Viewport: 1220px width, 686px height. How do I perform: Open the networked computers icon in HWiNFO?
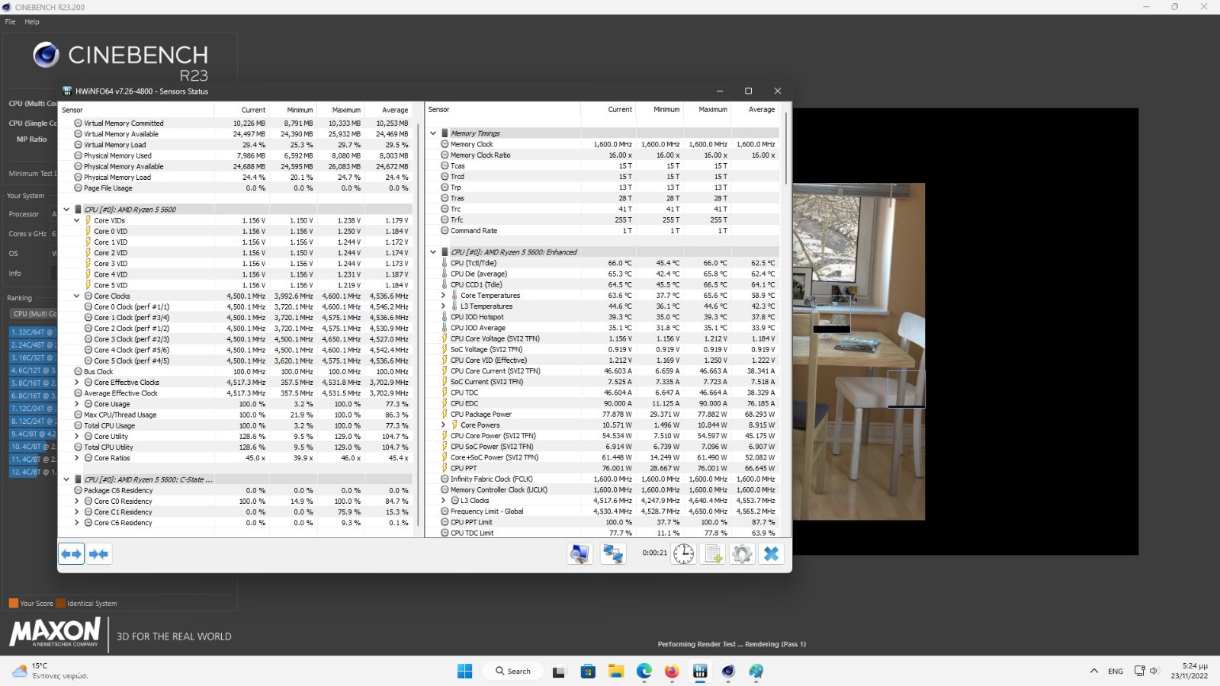click(x=613, y=553)
